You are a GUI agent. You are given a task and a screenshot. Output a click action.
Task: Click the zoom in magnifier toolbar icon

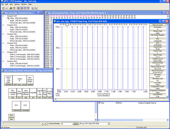click(x=32, y=8)
